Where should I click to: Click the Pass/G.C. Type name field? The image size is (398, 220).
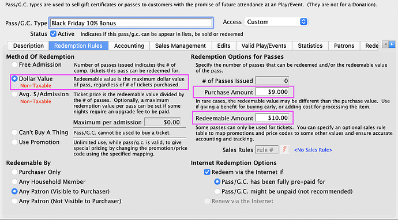pos(131,23)
